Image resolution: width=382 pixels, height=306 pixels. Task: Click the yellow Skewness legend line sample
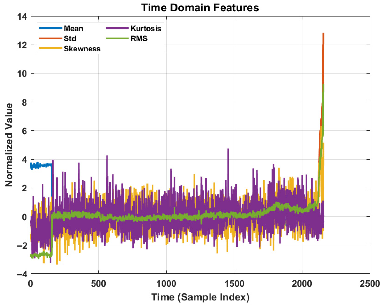pos(50,49)
